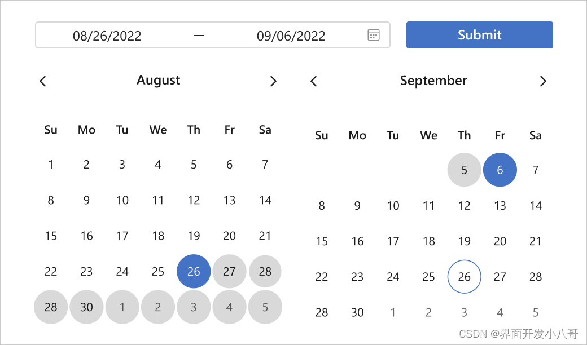Advance August calendar to next month
Screen dimensions: 587x345
(273, 81)
